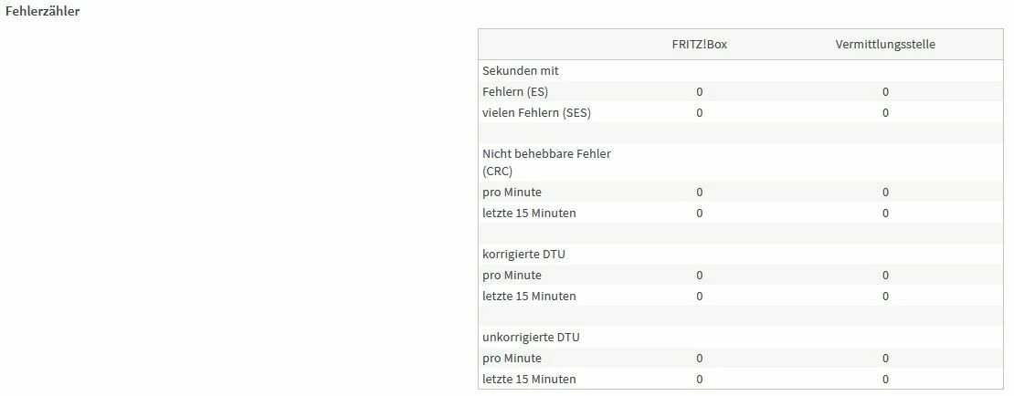Click pro Minute label under CRC section

[x=512, y=192]
